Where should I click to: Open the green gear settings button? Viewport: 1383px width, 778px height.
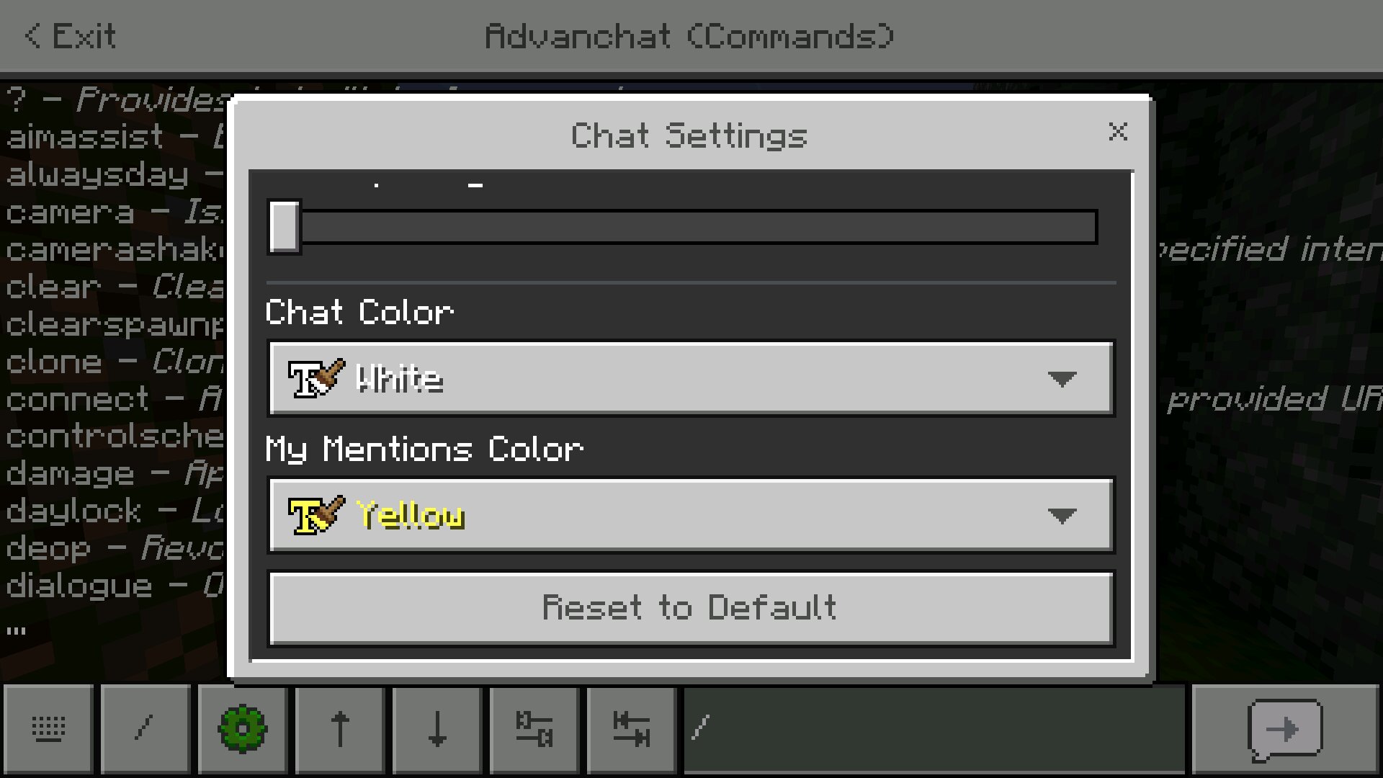pos(243,730)
